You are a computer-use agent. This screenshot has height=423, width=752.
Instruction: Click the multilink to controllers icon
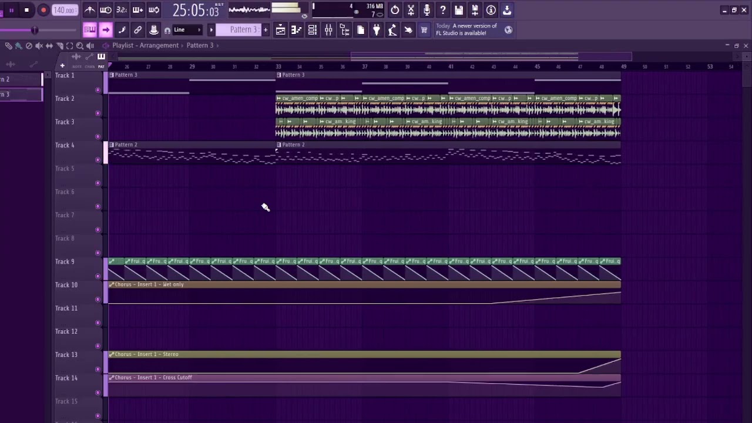click(x=137, y=30)
